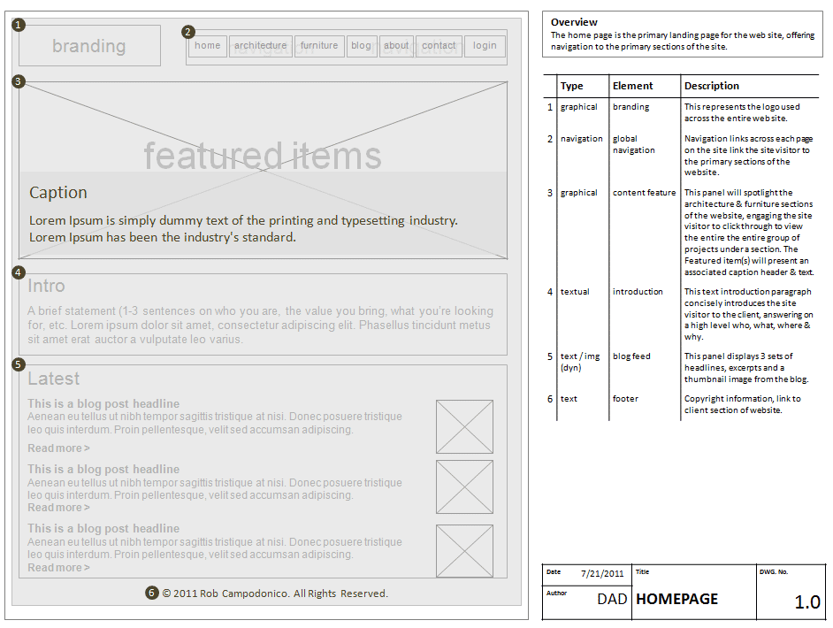The height and width of the screenshot is (628, 833).
Task: Open the second blog post headline
Action: [x=103, y=469]
